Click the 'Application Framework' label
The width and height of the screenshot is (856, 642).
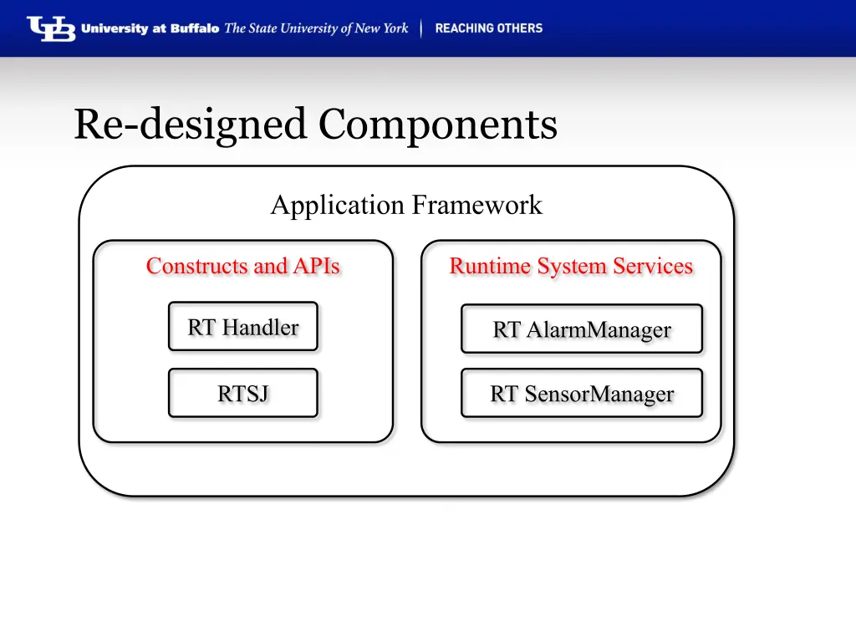click(x=407, y=206)
